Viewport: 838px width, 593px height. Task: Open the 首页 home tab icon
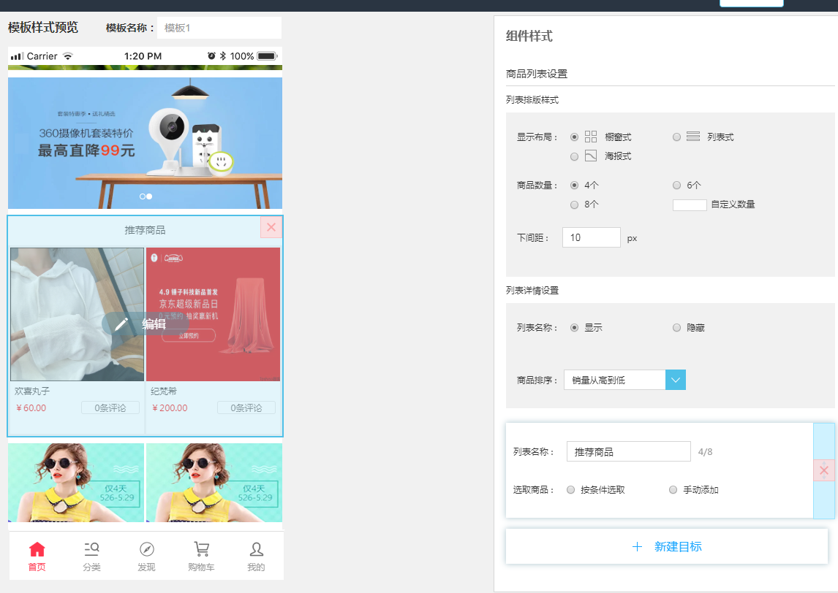tap(37, 550)
